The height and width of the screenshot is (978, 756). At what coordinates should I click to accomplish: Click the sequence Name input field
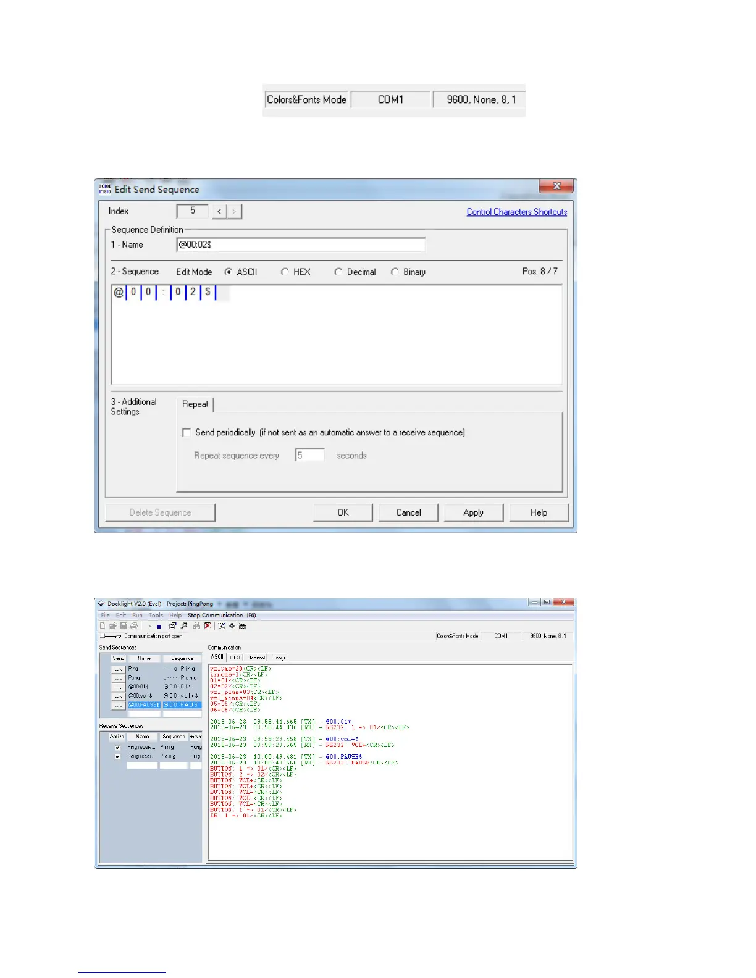click(x=300, y=245)
